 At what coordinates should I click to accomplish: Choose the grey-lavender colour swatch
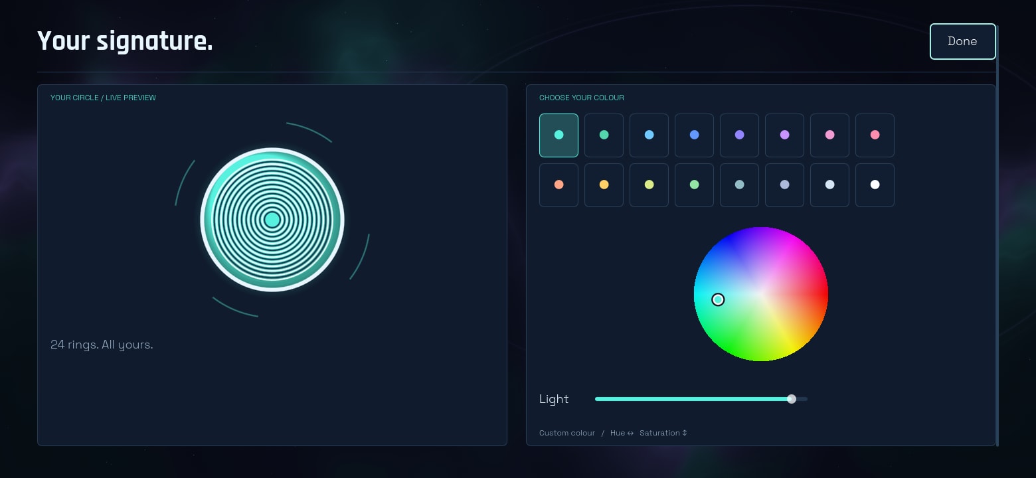(784, 185)
